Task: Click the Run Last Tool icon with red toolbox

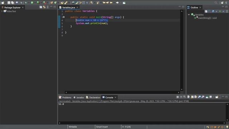Action: point(45,3)
